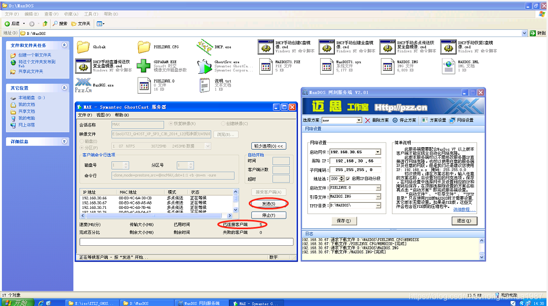Select the 磁盘(D) radio option
The width and height of the screenshot is (548, 306).
[x=82, y=141]
